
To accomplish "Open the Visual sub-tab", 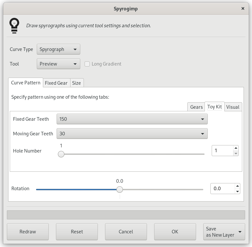I will point(233,107).
